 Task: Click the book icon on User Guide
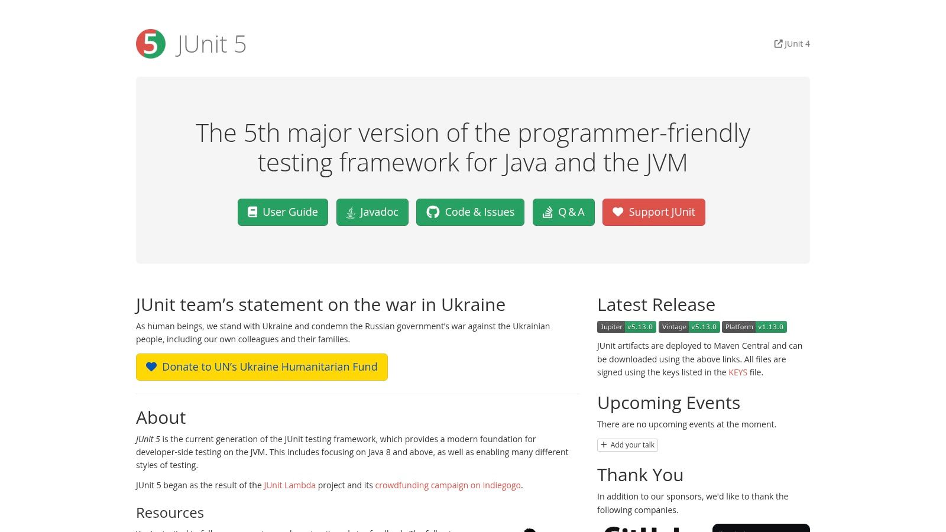(252, 212)
